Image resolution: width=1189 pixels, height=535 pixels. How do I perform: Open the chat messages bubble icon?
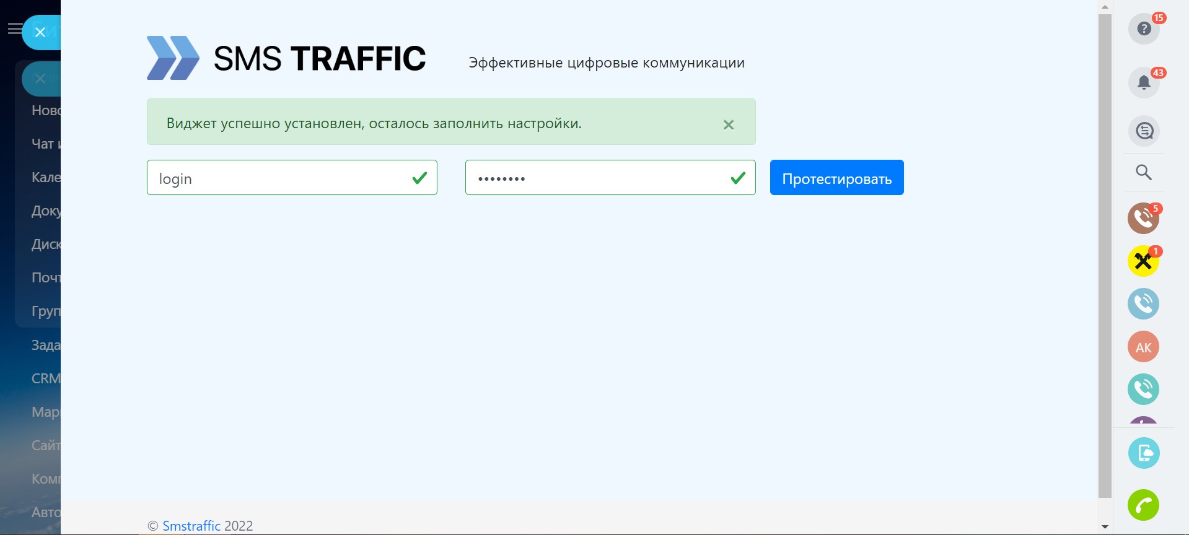(1144, 131)
